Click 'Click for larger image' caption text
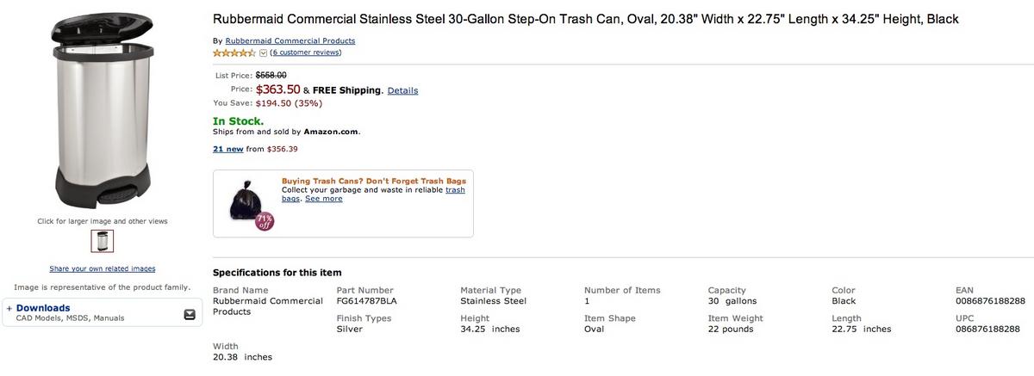The image size is (1034, 376). pos(103,221)
